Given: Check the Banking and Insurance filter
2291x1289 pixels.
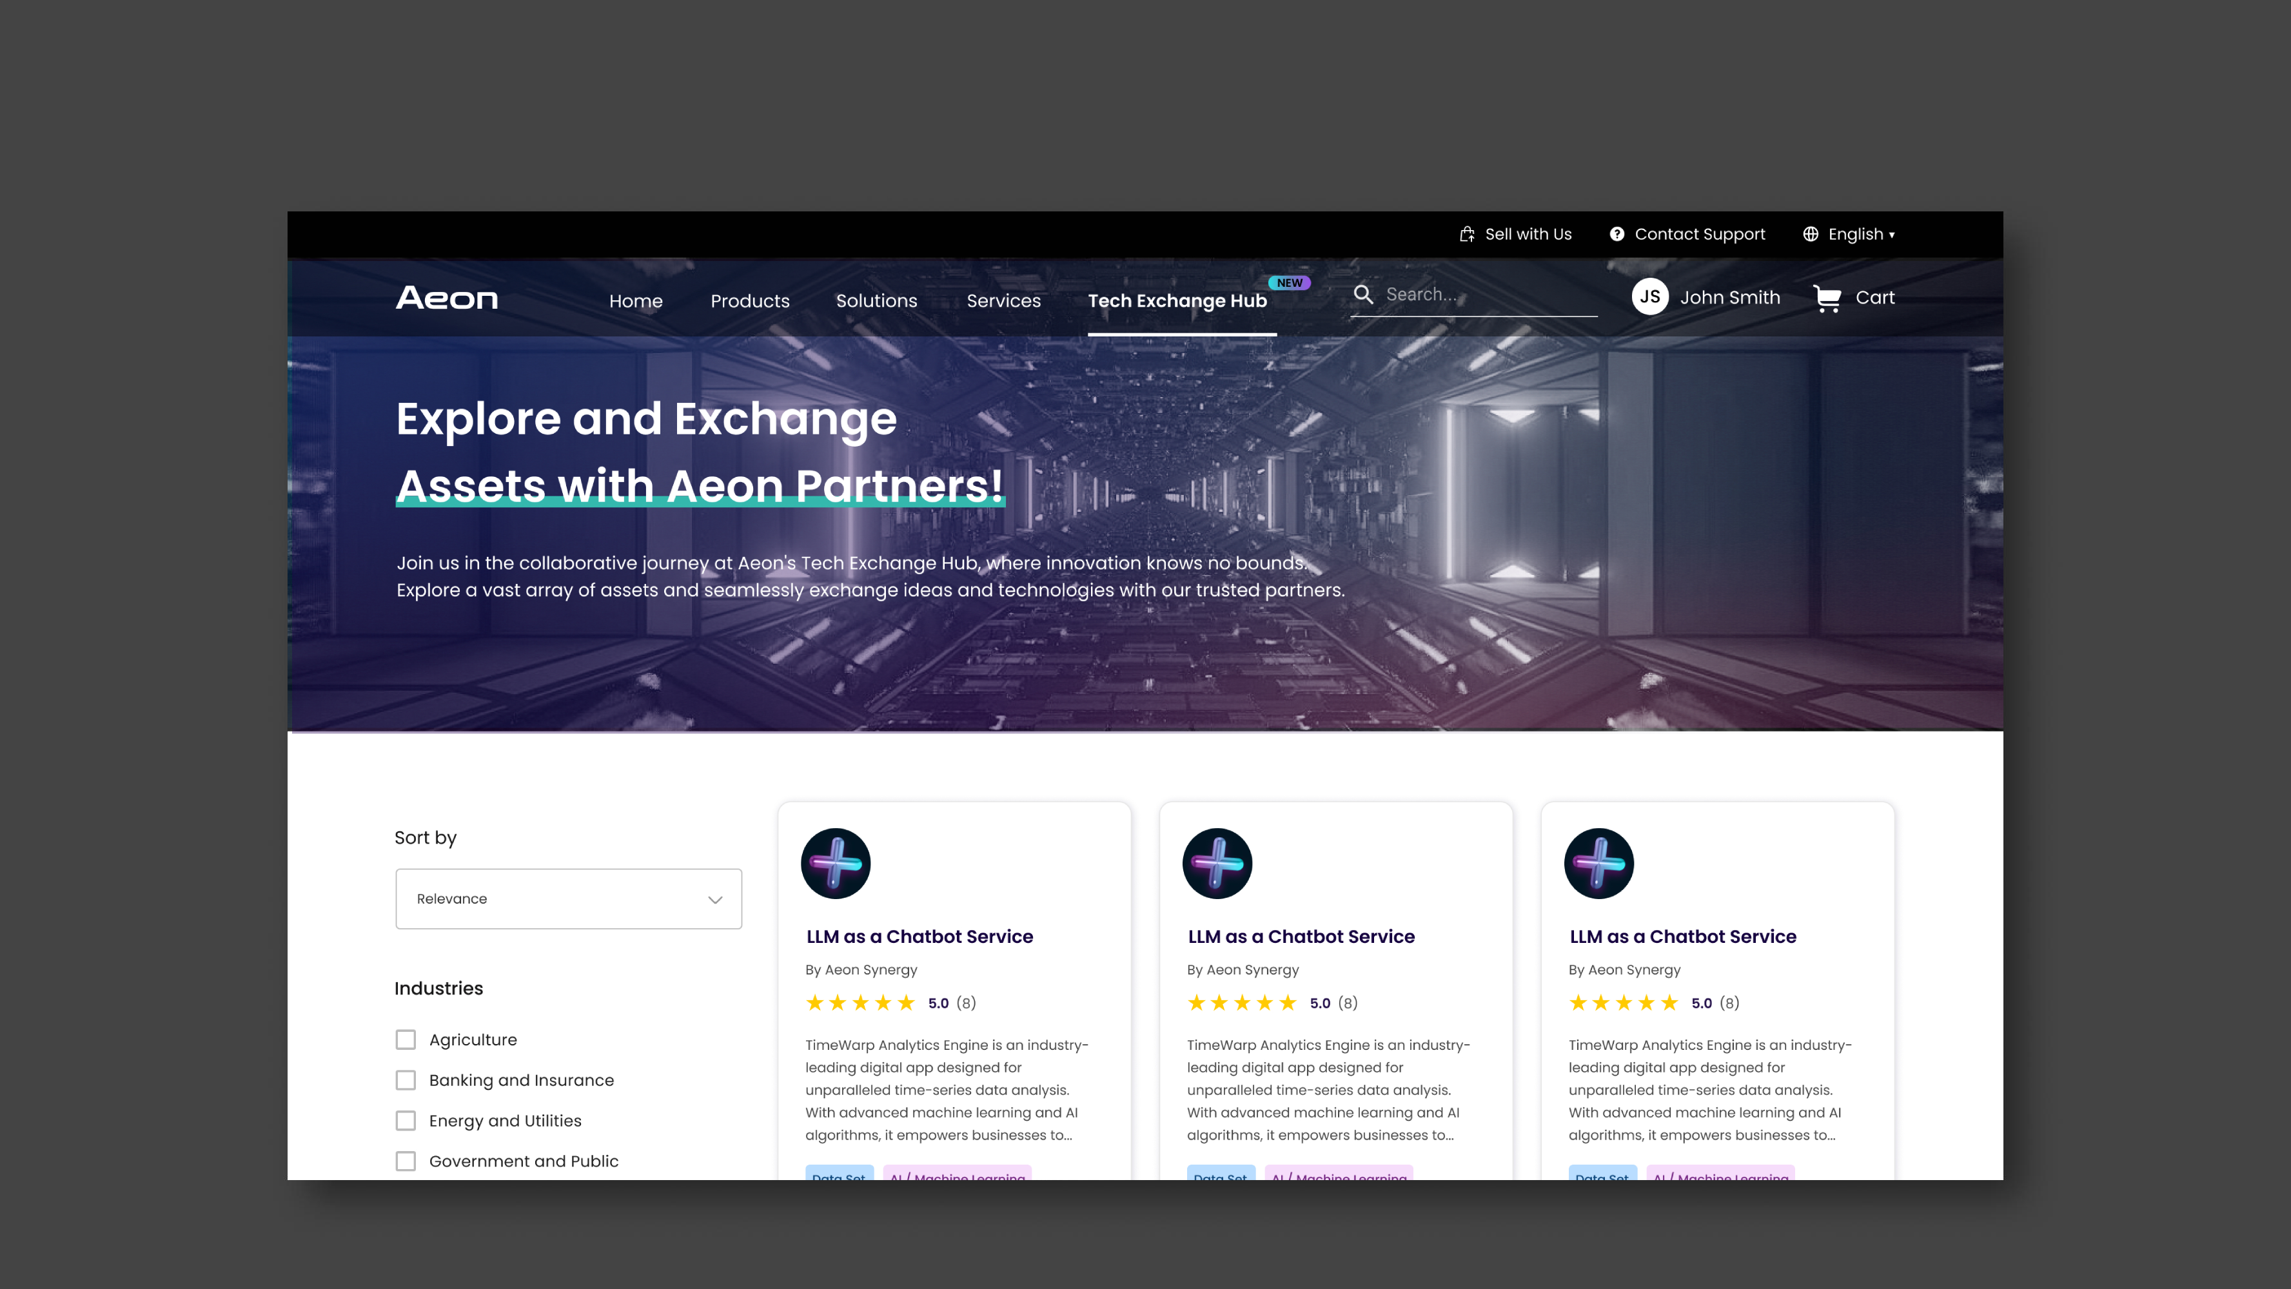Looking at the screenshot, I should 406,1080.
